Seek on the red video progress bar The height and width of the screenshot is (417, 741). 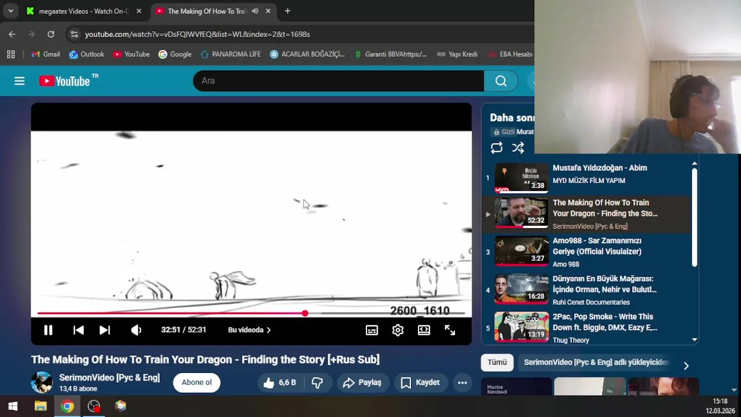(251, 313)
